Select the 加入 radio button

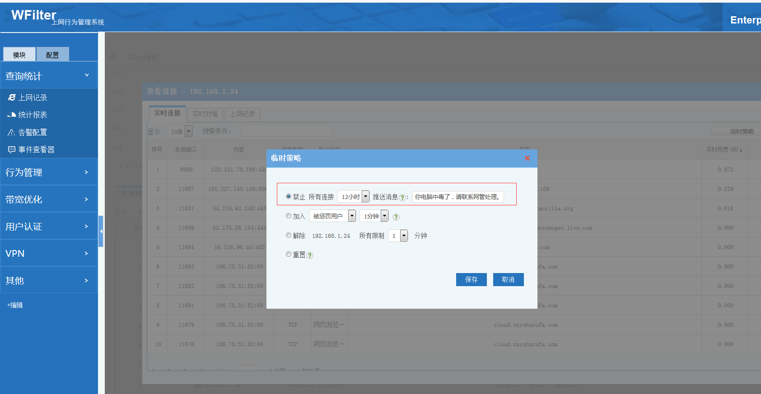(x=289, y=216)
